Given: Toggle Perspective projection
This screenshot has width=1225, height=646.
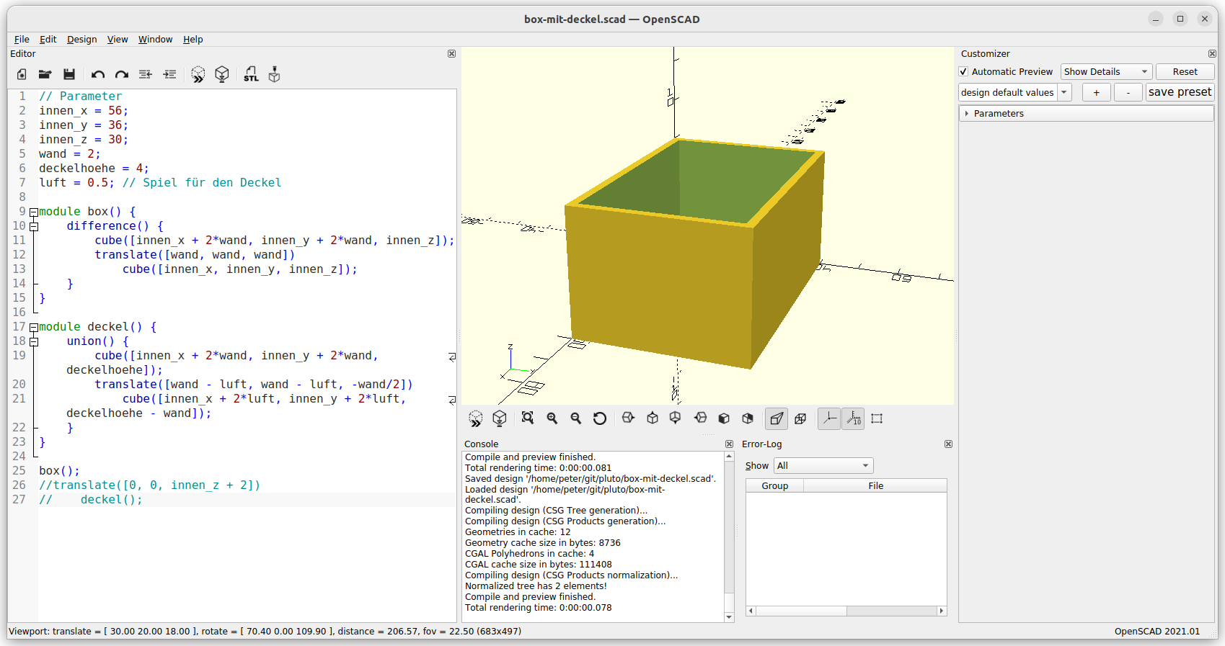Looking at the screenshot, I should pos(777,418).
